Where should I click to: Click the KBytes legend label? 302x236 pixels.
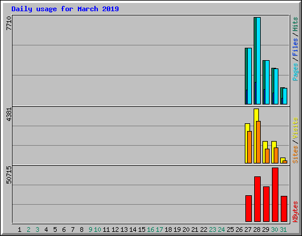pos(295,212)
